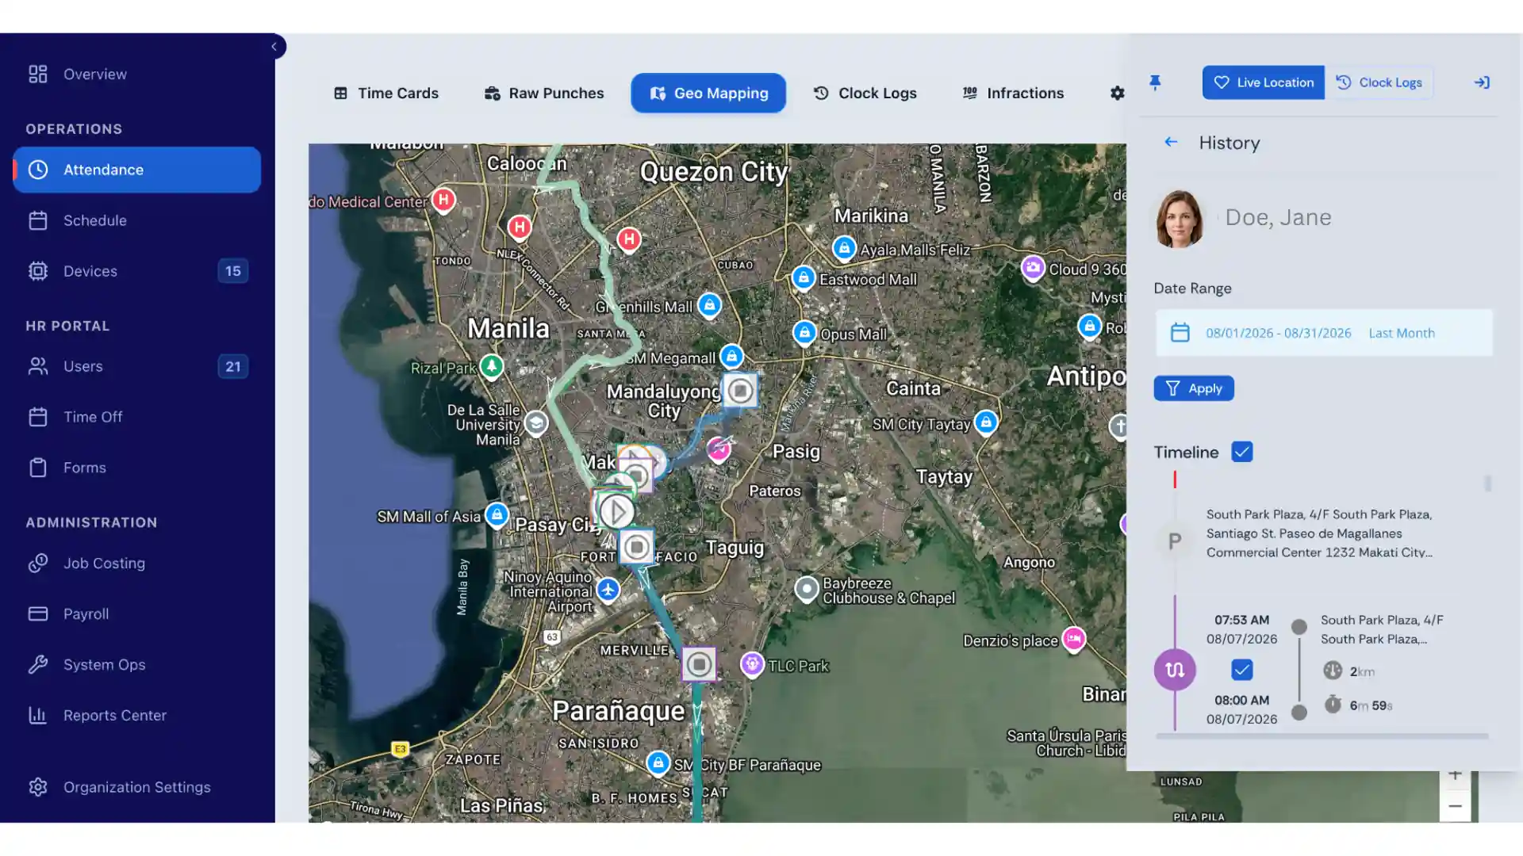Click Jane Doe's profile photo
Viewport: 1523px width, 856px height.
[1179, 219]
